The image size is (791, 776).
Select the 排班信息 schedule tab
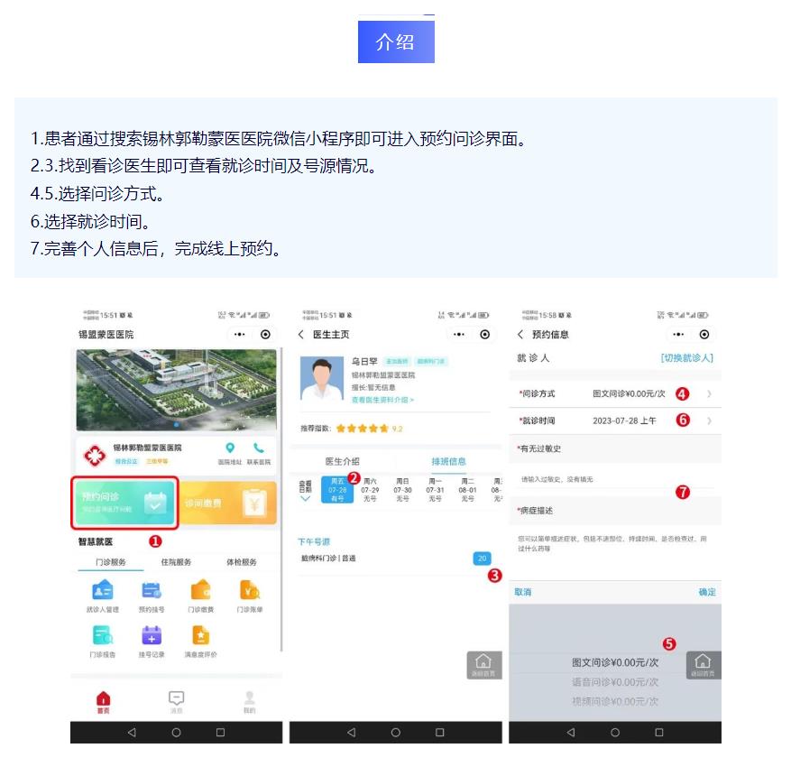pos(448,461)
